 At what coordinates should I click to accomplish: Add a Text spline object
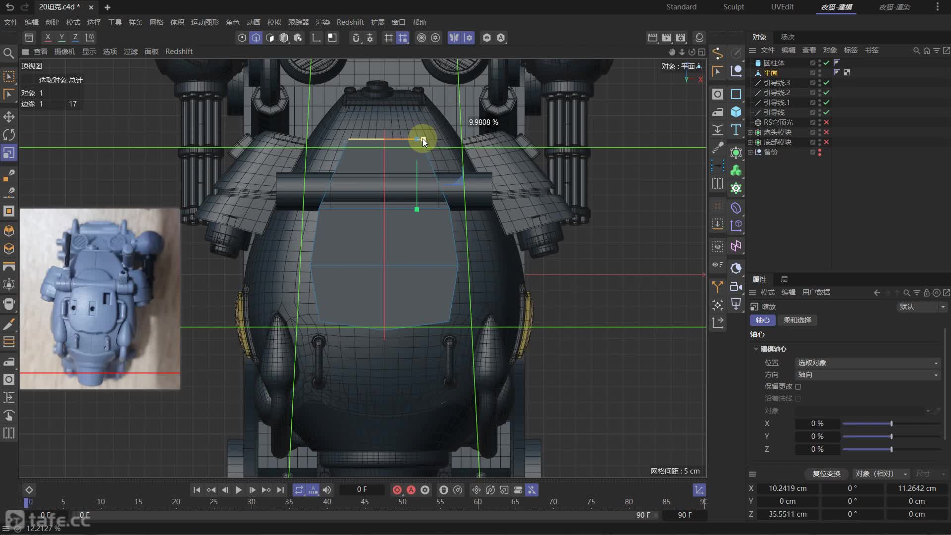click(736, 130)
